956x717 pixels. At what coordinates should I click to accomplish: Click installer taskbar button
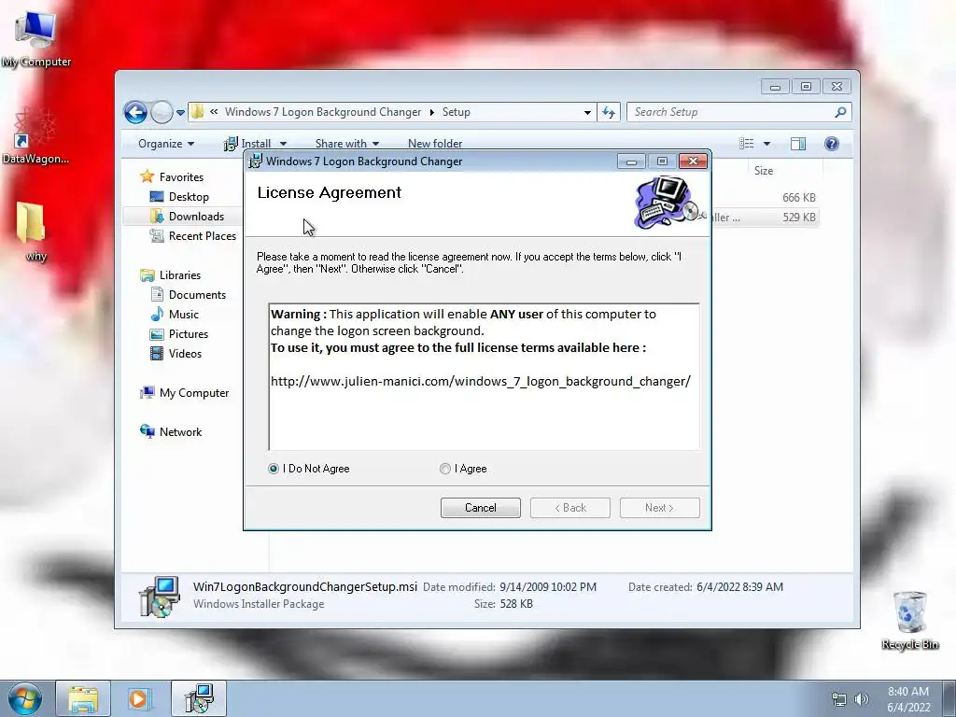199,698
